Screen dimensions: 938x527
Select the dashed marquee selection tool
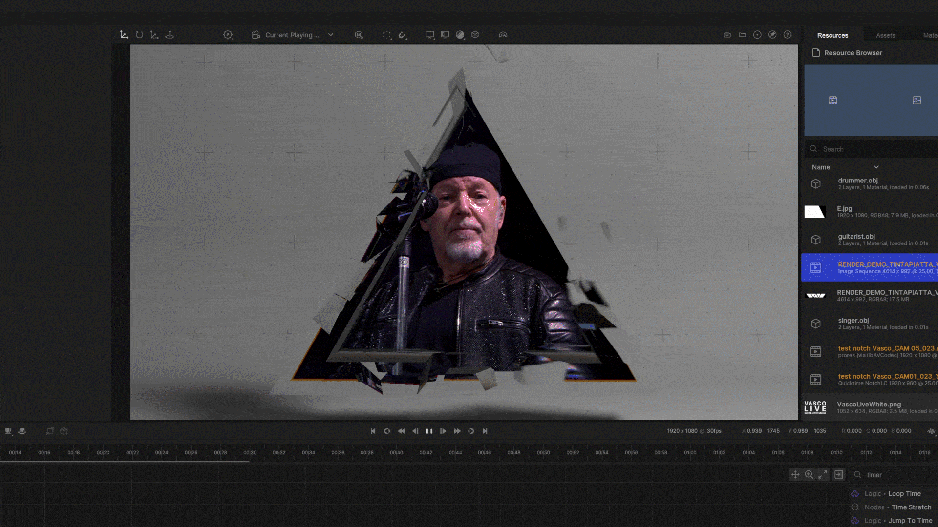coord(387,35)
